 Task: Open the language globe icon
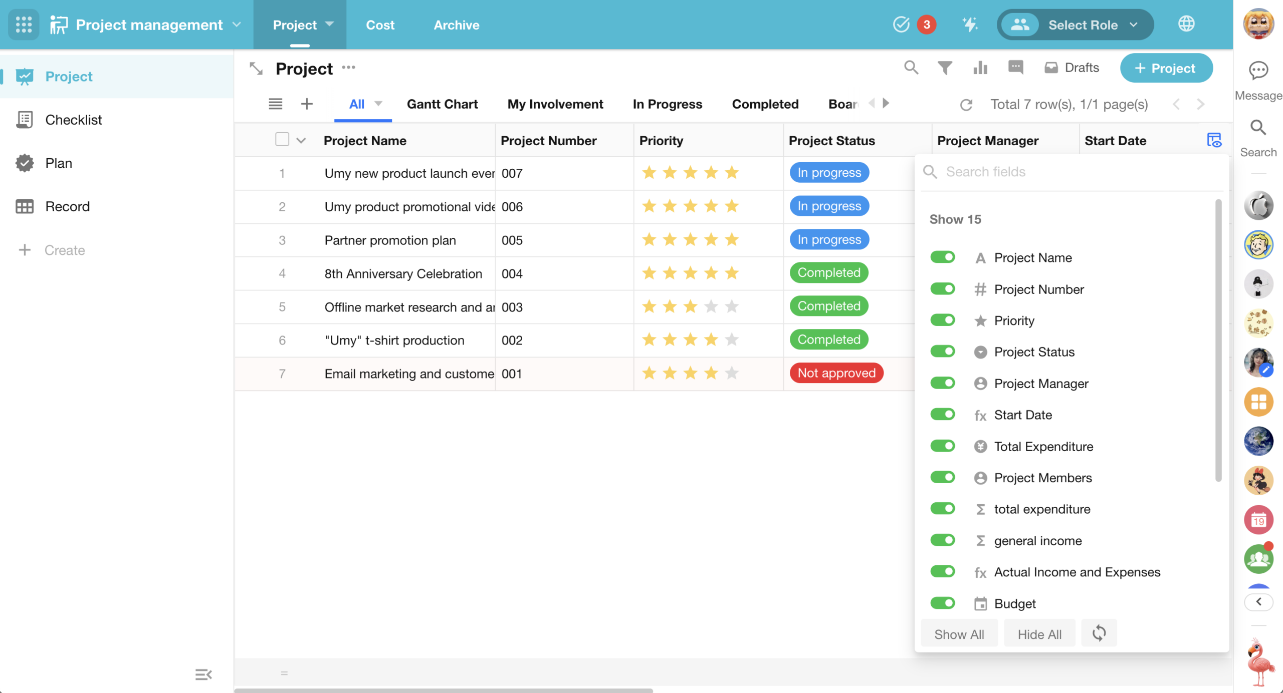tap(1186, 24)
